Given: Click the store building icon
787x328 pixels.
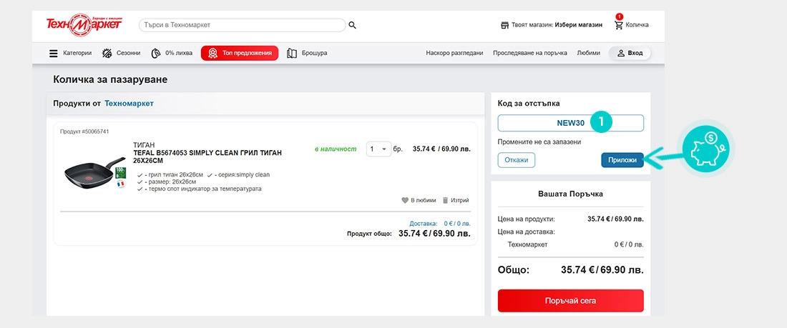Looking at the screenshot, I should click(x=505, y=25).
